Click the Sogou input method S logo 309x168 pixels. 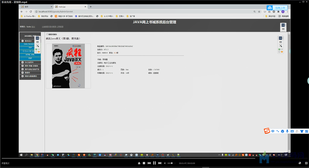pos(267,131)
